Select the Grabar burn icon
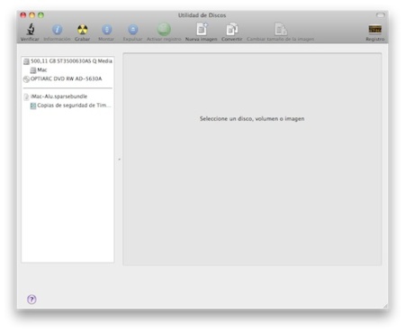The width and height of the screenshot is (405, 332). [82, 29]
